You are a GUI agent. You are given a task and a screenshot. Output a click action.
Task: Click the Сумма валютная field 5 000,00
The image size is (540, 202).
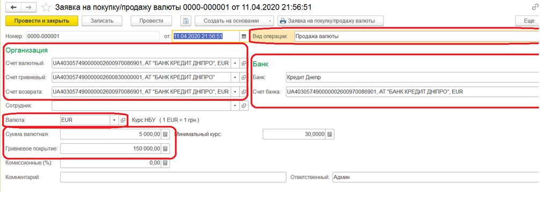[110, 135]
